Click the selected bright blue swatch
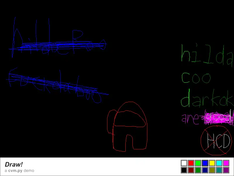 [x=205, y=163]
